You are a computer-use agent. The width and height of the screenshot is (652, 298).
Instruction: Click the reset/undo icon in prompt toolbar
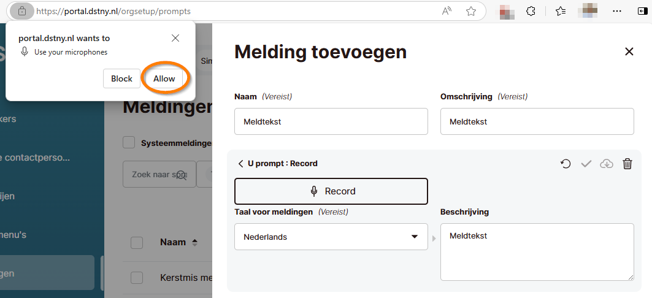566,164
